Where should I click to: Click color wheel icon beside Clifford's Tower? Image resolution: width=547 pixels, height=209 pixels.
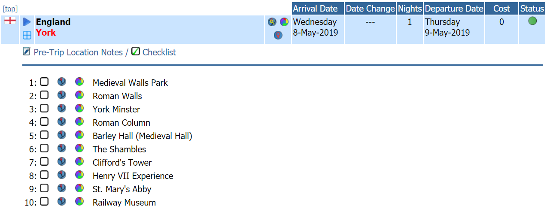79,161
